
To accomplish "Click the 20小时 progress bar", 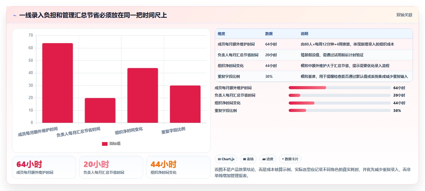I will (340, 95).
